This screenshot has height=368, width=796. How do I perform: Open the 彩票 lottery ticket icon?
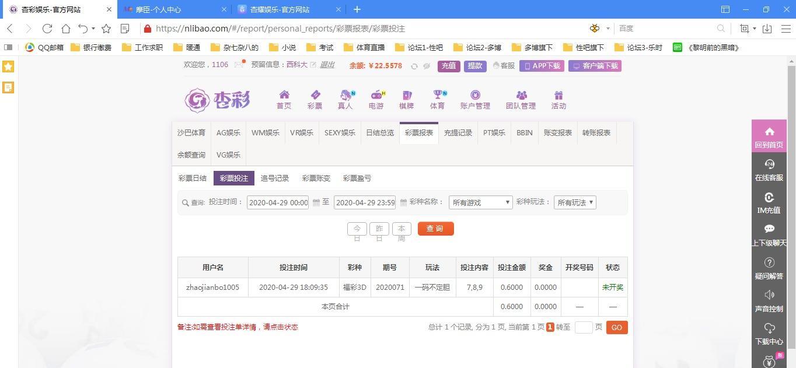click(x=315, y=95)
